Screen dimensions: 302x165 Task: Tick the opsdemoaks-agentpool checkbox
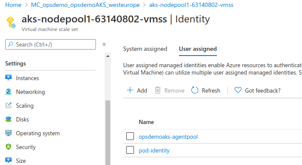130,136
